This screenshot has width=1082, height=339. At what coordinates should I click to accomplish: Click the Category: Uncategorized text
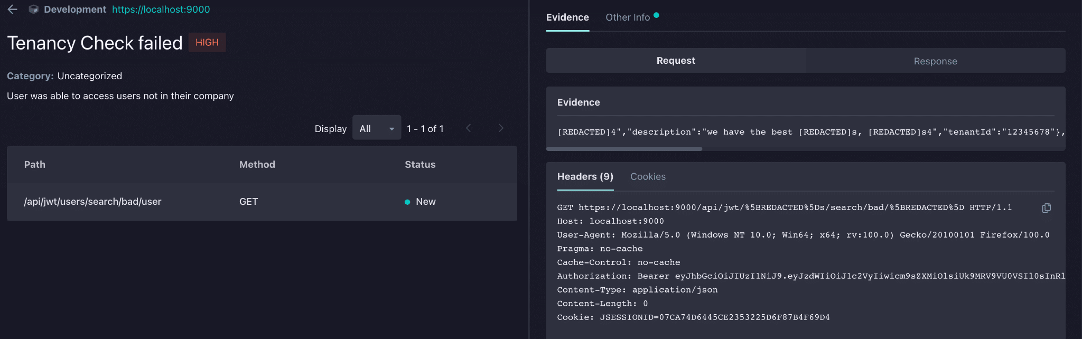(64, 76)
